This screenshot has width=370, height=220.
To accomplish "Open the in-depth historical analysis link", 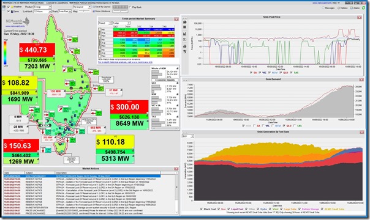I will point(126,62).
